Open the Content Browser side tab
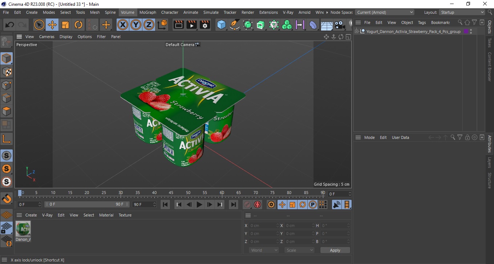 click(x=490, y=67)
